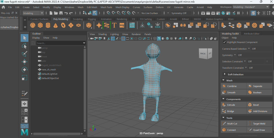
Task: Select the Select tool arrow in toolbox
Action: click(24, 38)
